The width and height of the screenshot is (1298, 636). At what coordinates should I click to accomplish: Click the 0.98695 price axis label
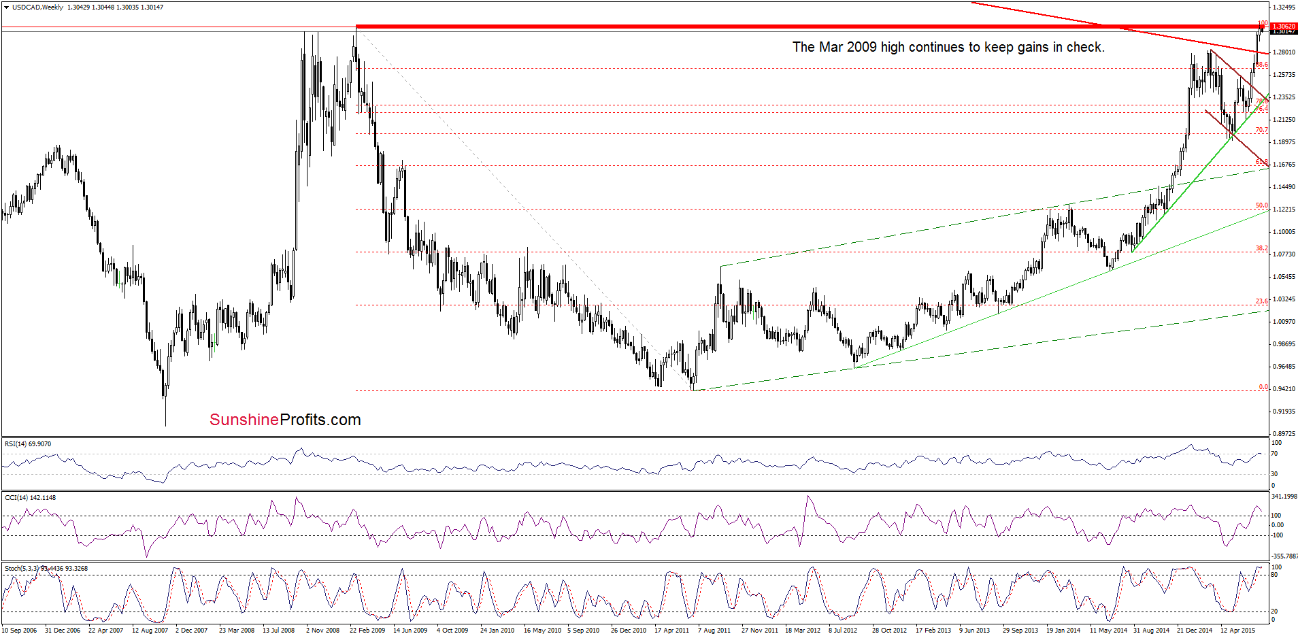[1284, 344]
